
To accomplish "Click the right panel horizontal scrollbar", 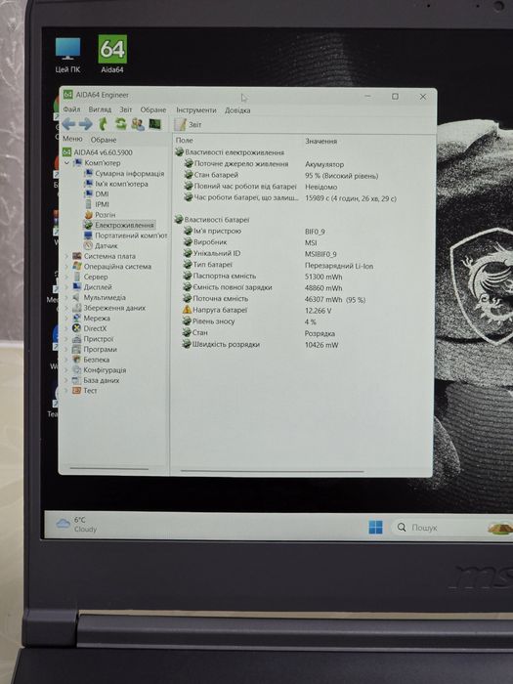I will [272, 471].
